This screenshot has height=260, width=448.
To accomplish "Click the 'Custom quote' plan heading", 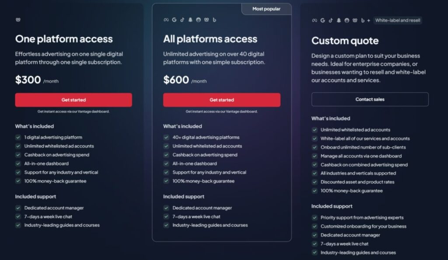I will [345, 41].
